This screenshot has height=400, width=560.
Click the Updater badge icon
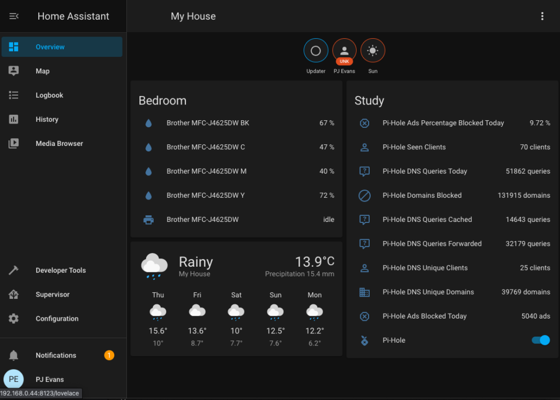[316, 51]
